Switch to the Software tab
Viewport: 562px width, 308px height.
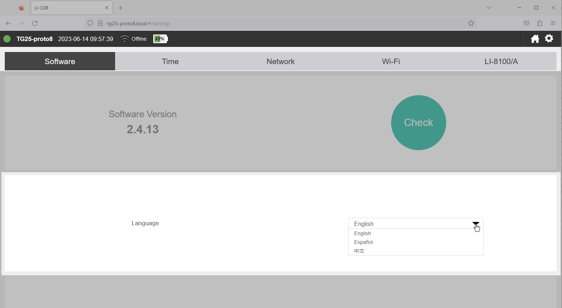coord(60,62)
